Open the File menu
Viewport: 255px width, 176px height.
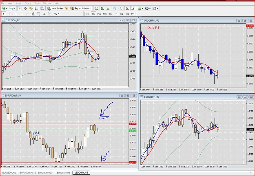2,3
